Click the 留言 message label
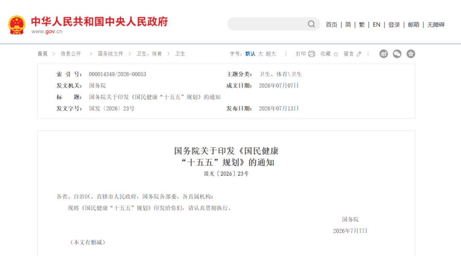The width and height of the screenshot is (461, 256). coord(349,54)
